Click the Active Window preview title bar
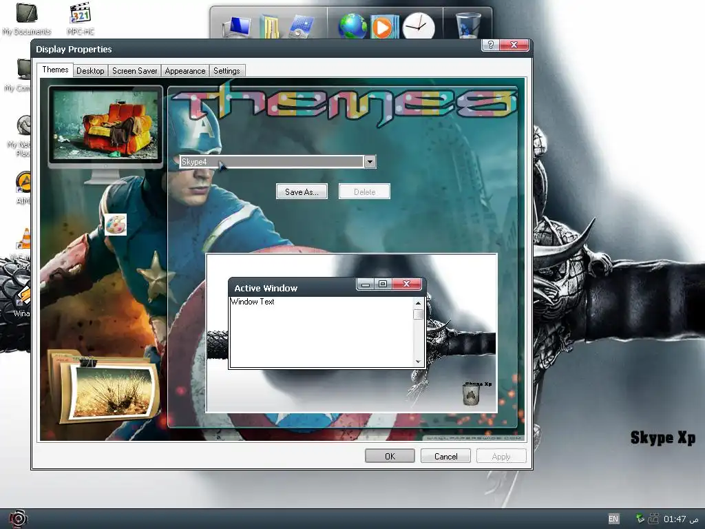 pyautogui.click(x=292, y=288)
